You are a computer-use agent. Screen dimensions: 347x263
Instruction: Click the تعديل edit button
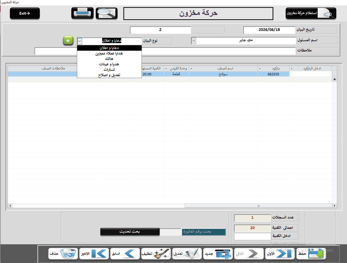187,254
